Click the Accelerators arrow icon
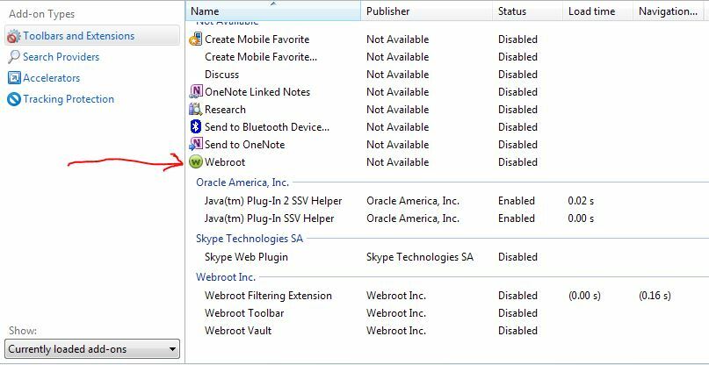 coord(14,78)
